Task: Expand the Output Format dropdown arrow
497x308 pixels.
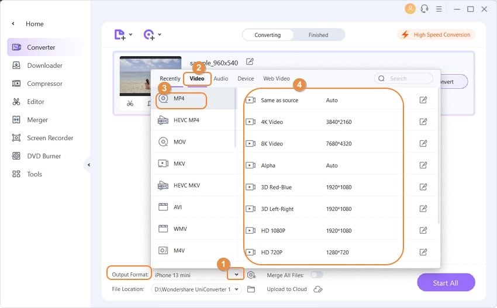Action: (x=236, y=275)
